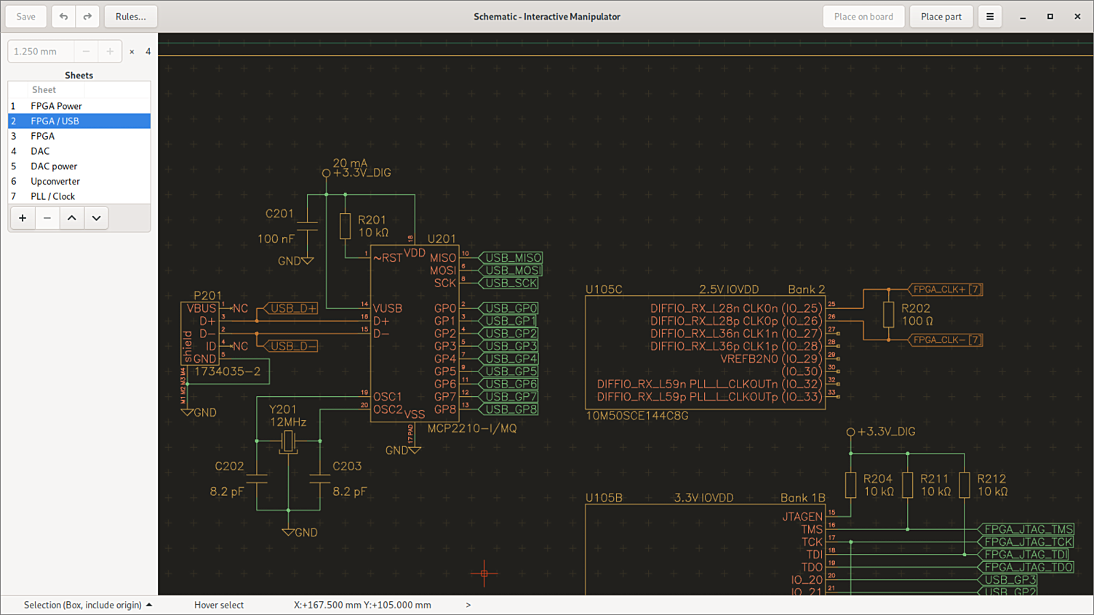
Task: Switch to the DAC sheet
Action: (40, 151)
